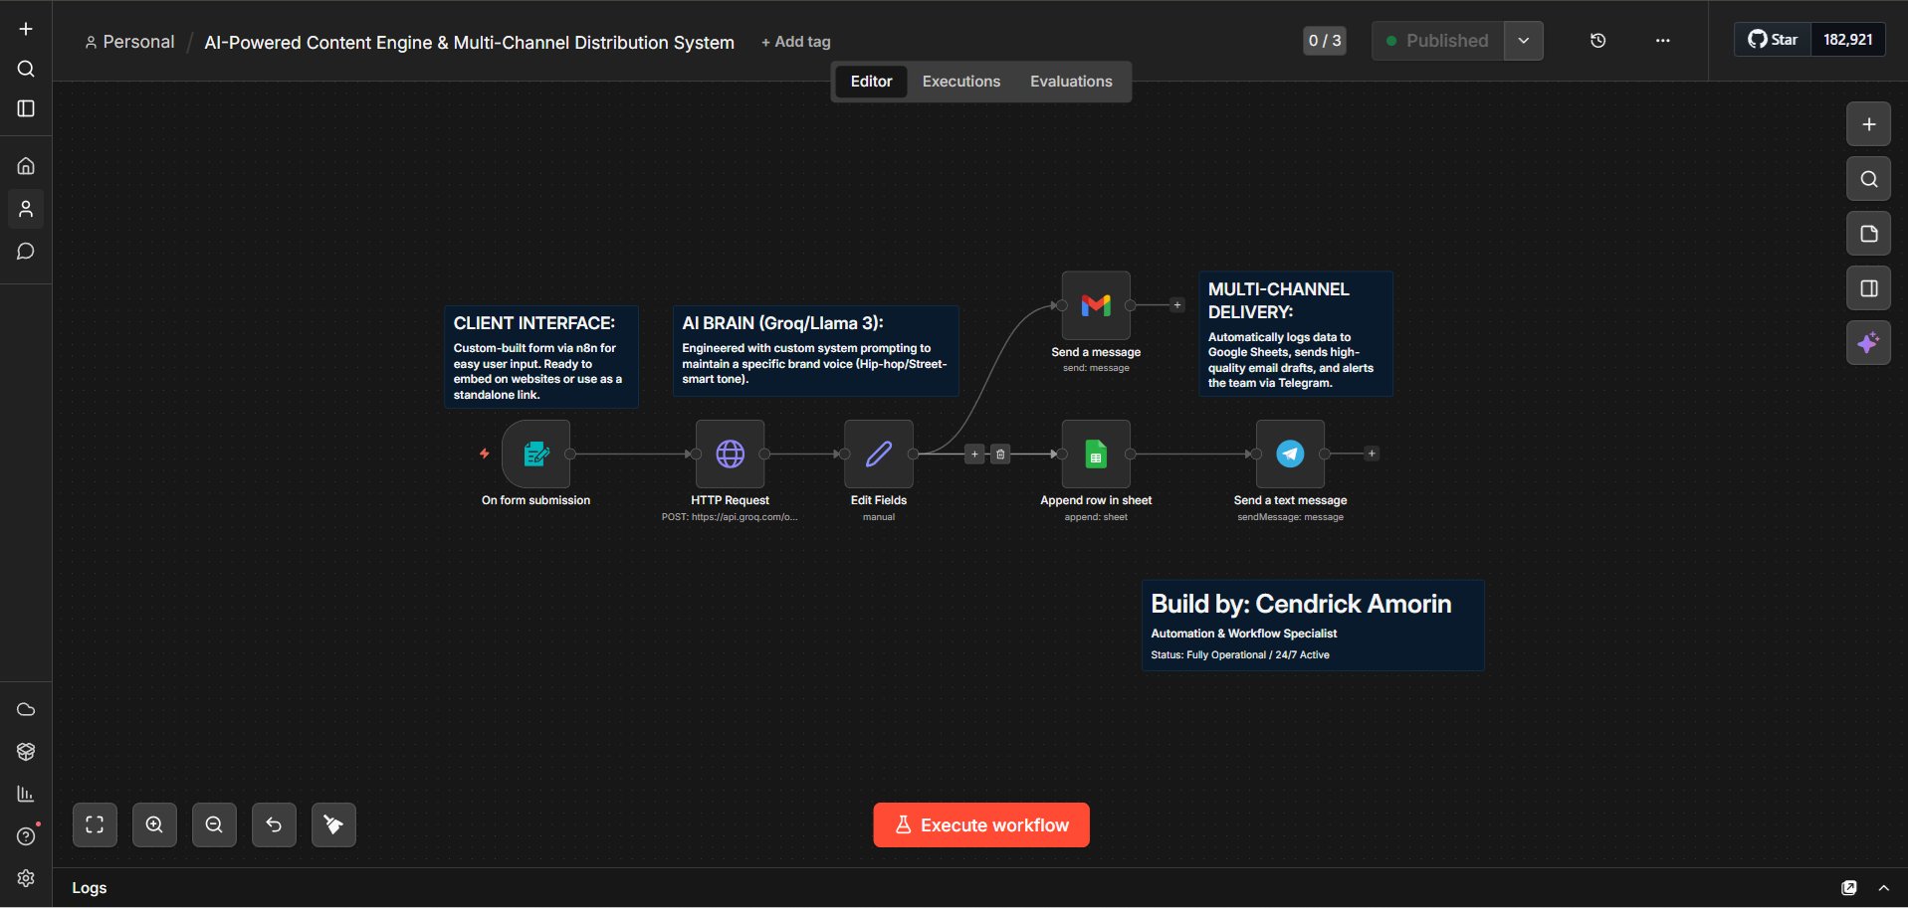Screen dimensions: 1908x908
Task: Open the HTTP Request node
Action: coord(730,454)
